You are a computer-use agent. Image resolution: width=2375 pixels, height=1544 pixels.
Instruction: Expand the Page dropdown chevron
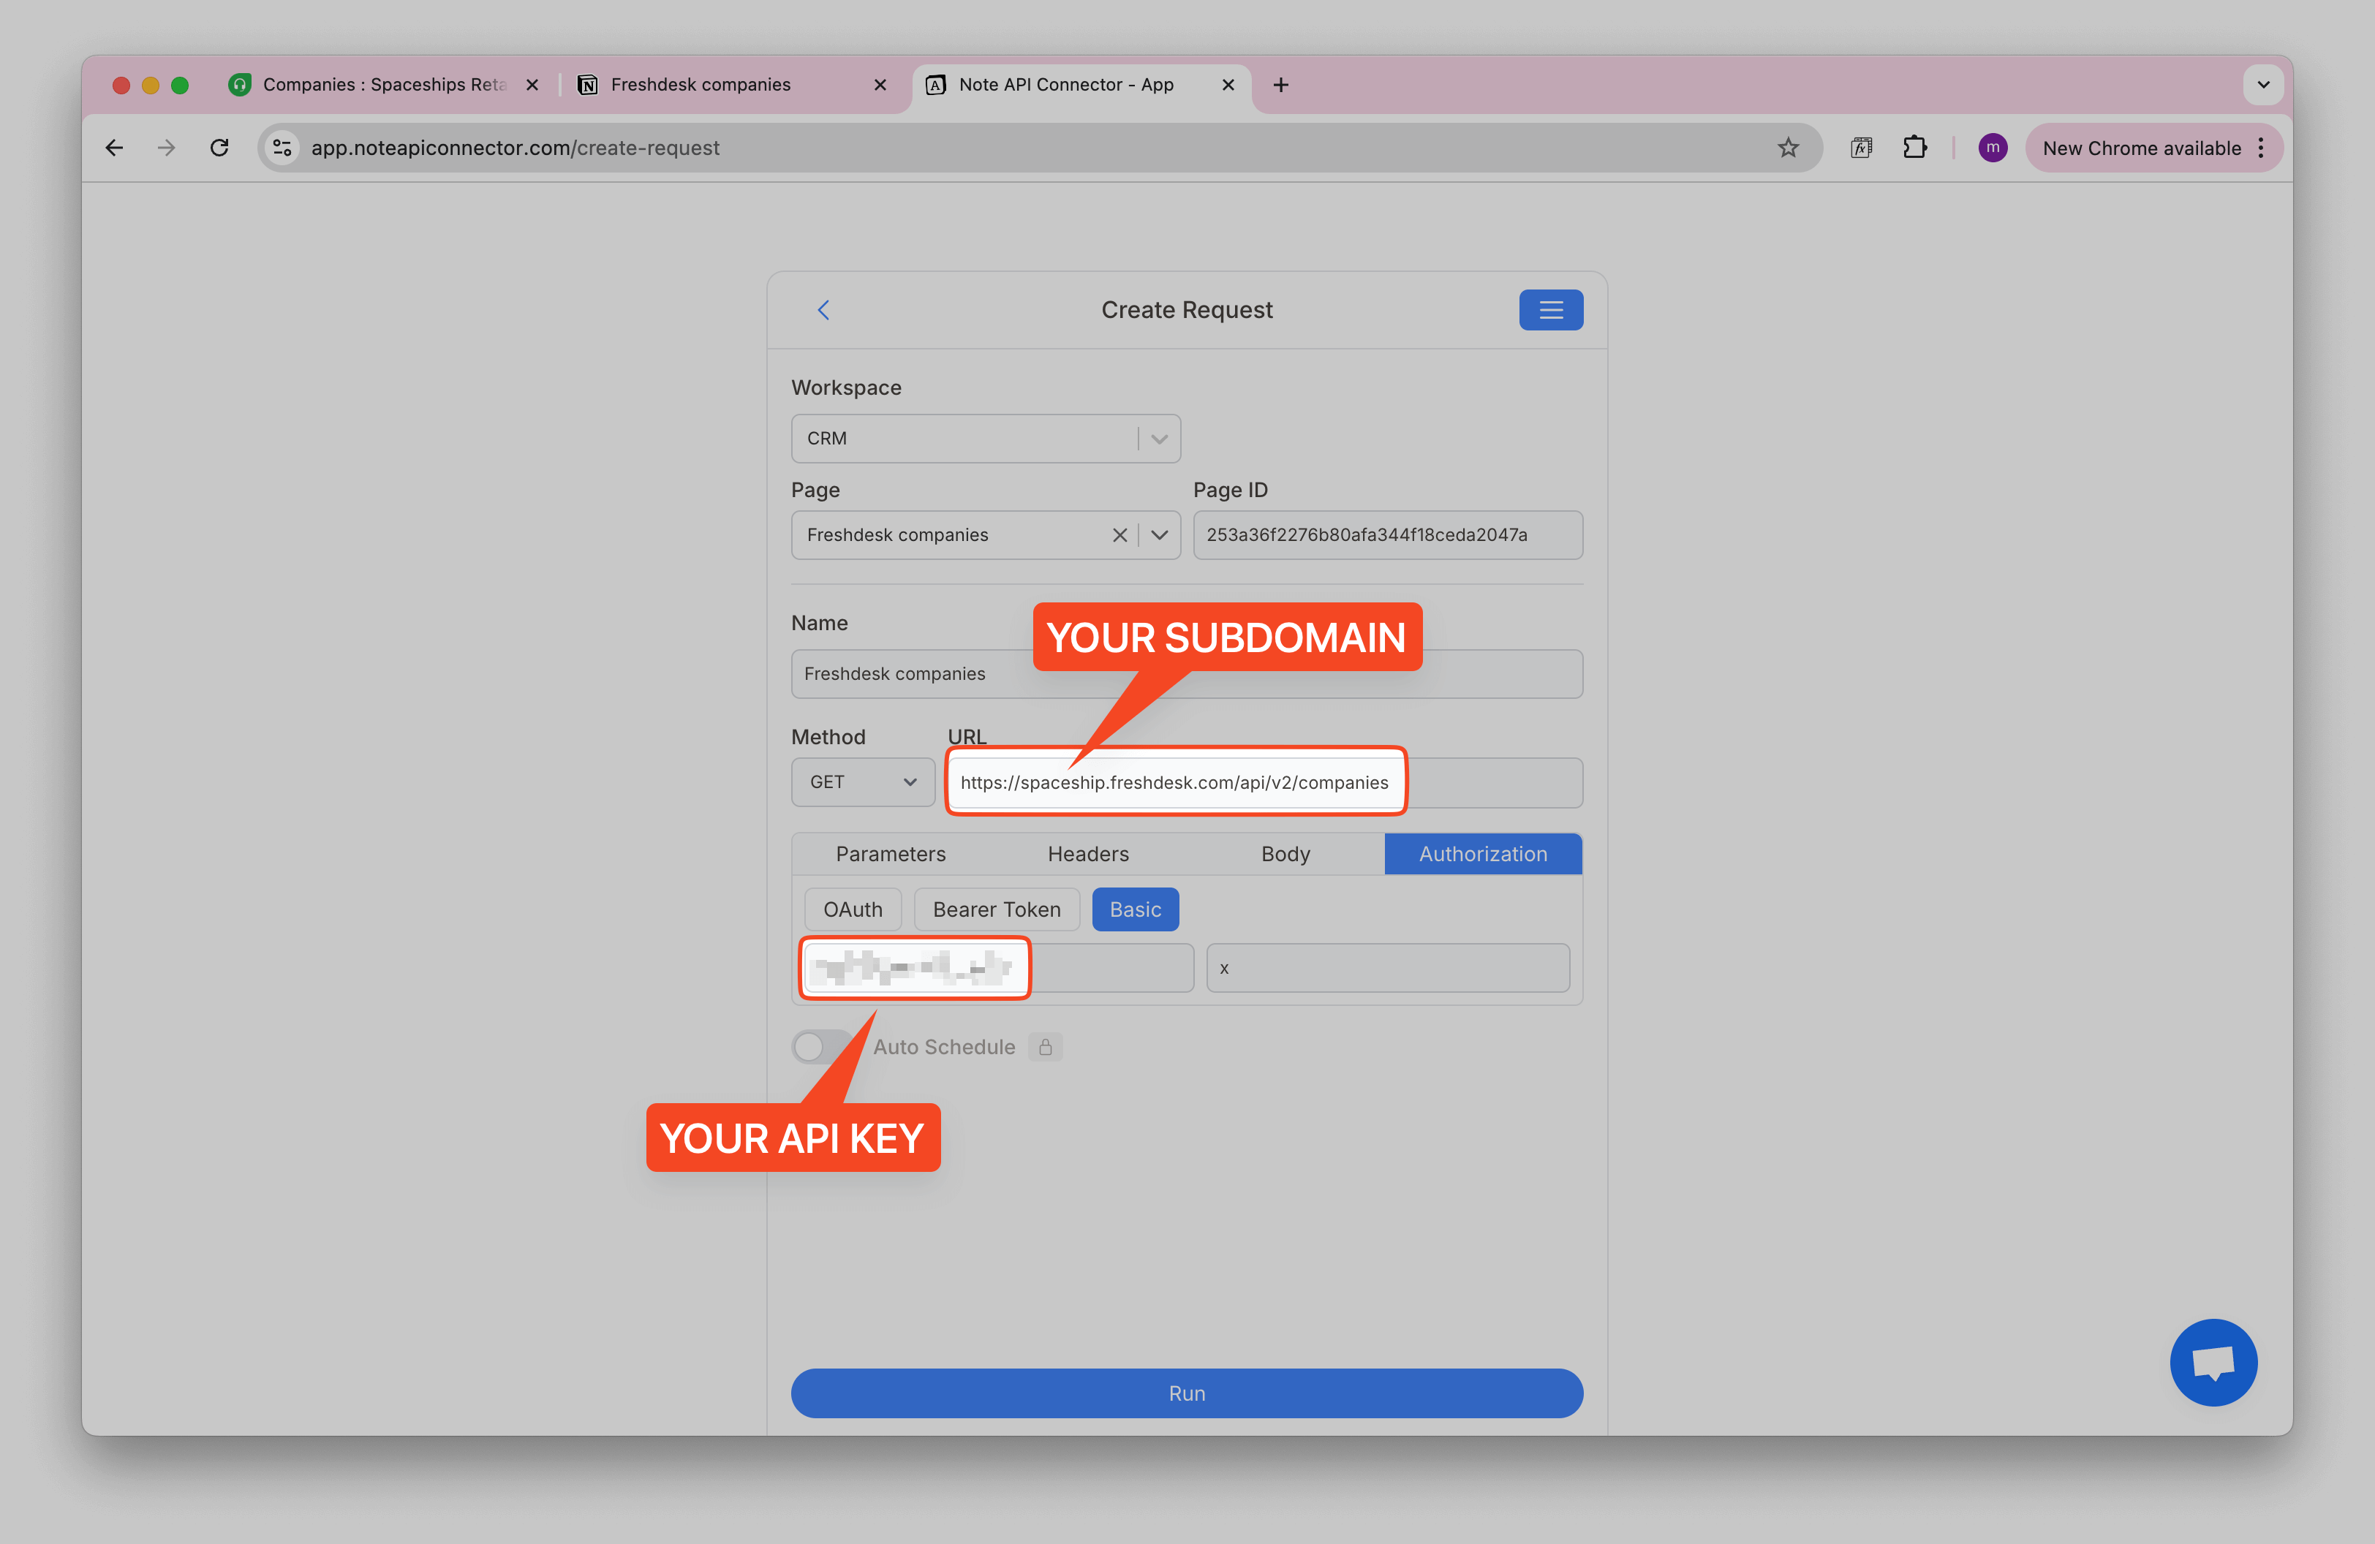1160,536
